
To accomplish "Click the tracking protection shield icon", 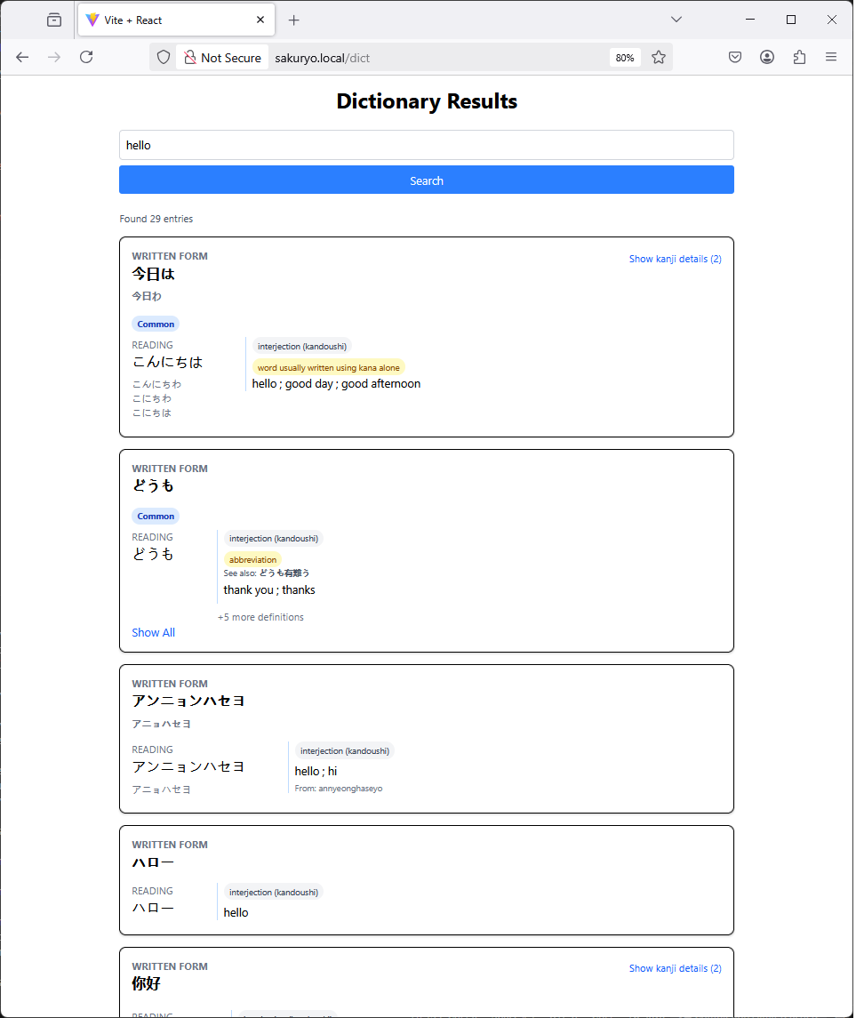I will coord(164,57).
